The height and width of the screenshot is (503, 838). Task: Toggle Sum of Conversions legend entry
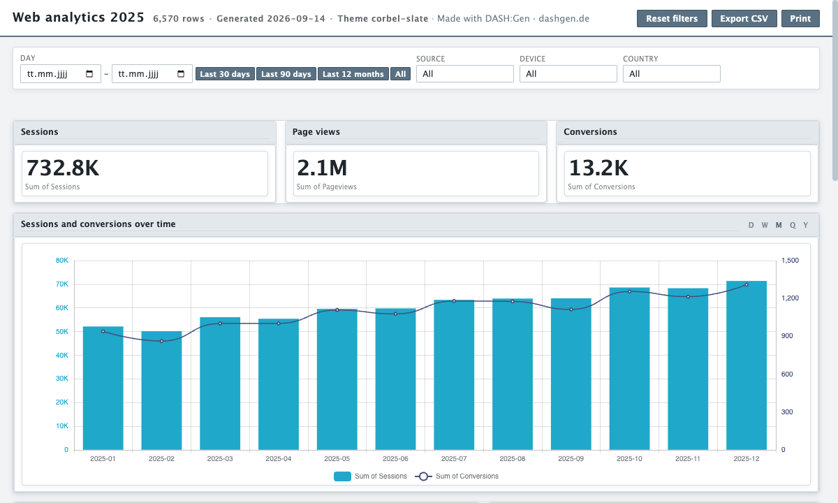click(457, 476)
